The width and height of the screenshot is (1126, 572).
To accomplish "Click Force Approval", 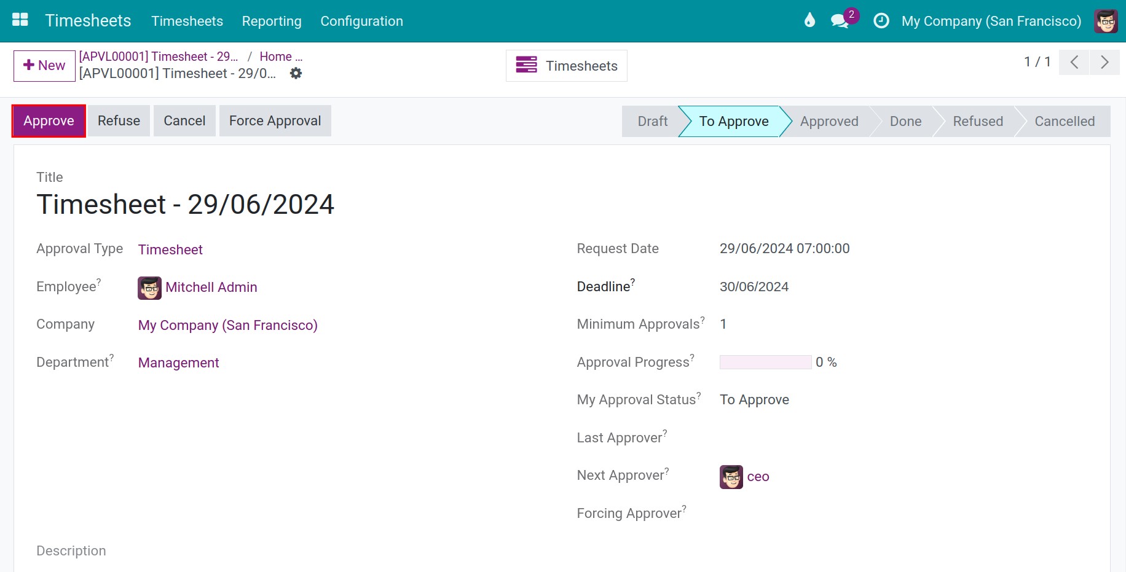I will [x=275, y=121].
